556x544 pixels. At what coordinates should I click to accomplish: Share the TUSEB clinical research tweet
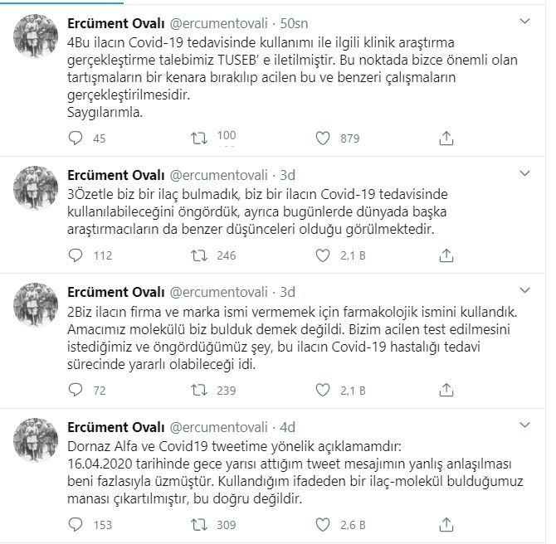(446, 138)
